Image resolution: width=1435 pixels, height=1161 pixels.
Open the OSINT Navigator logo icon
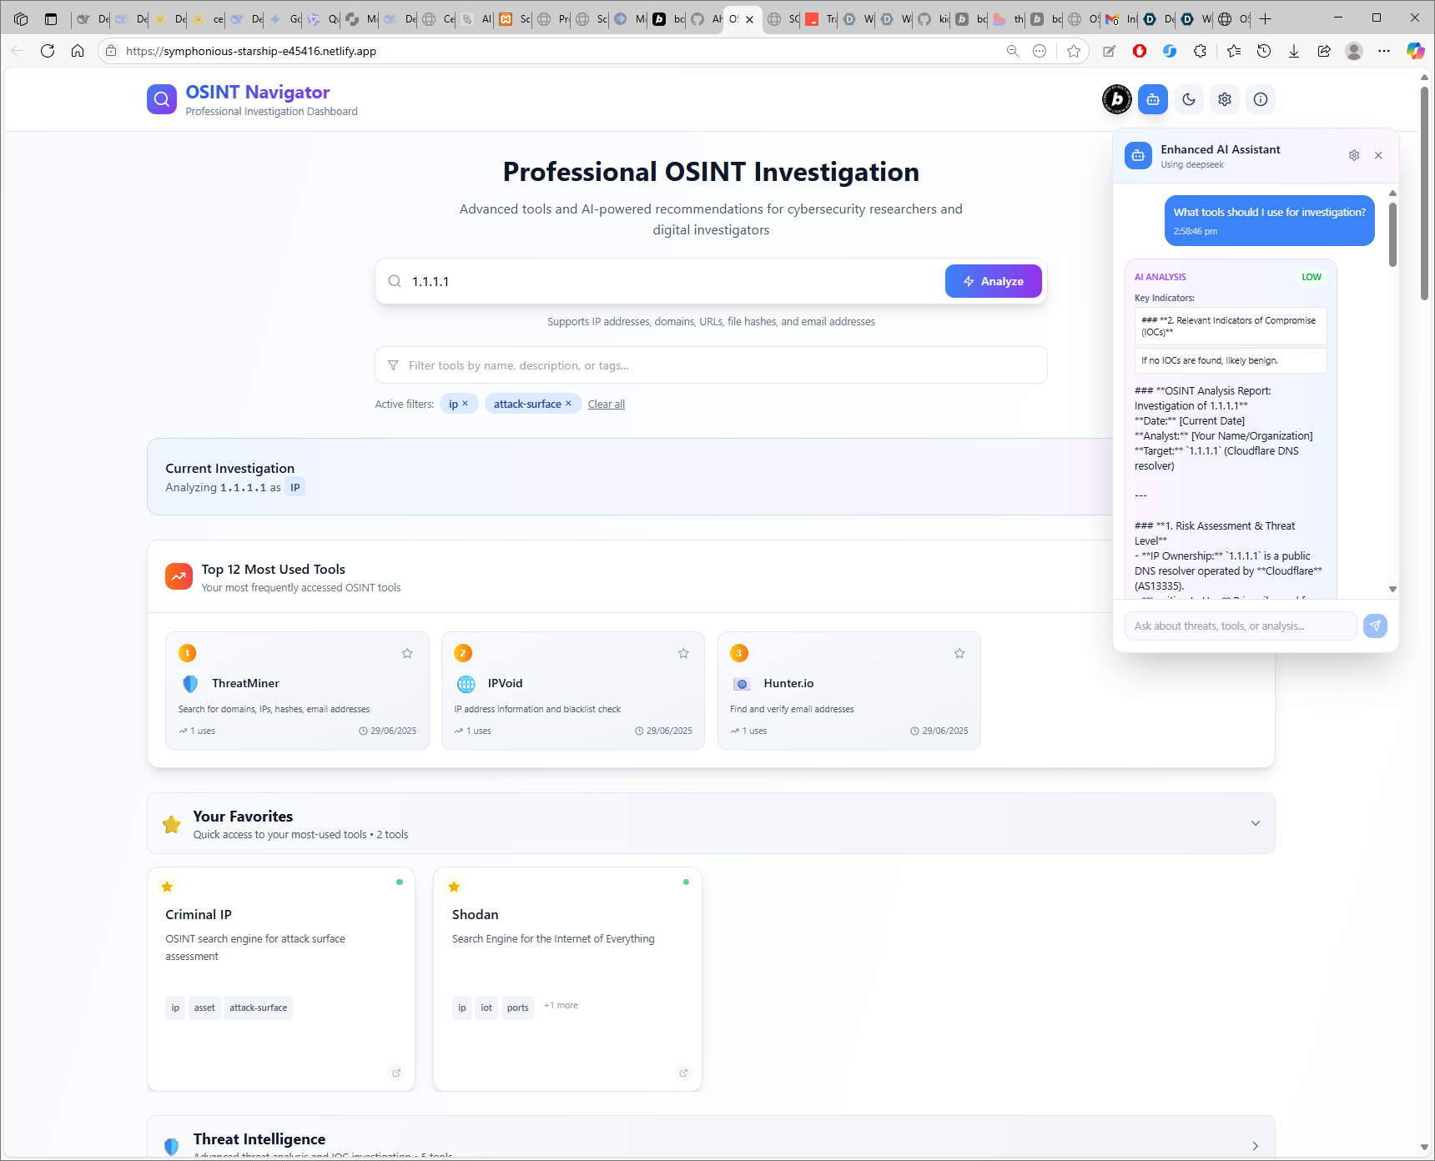click(x=162, y=99)
